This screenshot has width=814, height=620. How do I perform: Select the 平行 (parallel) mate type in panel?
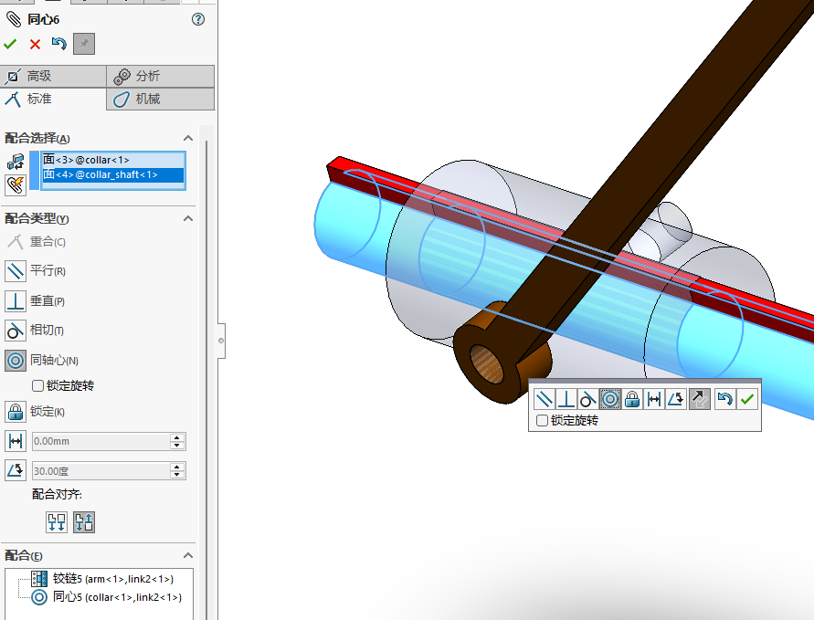(16, 271)
